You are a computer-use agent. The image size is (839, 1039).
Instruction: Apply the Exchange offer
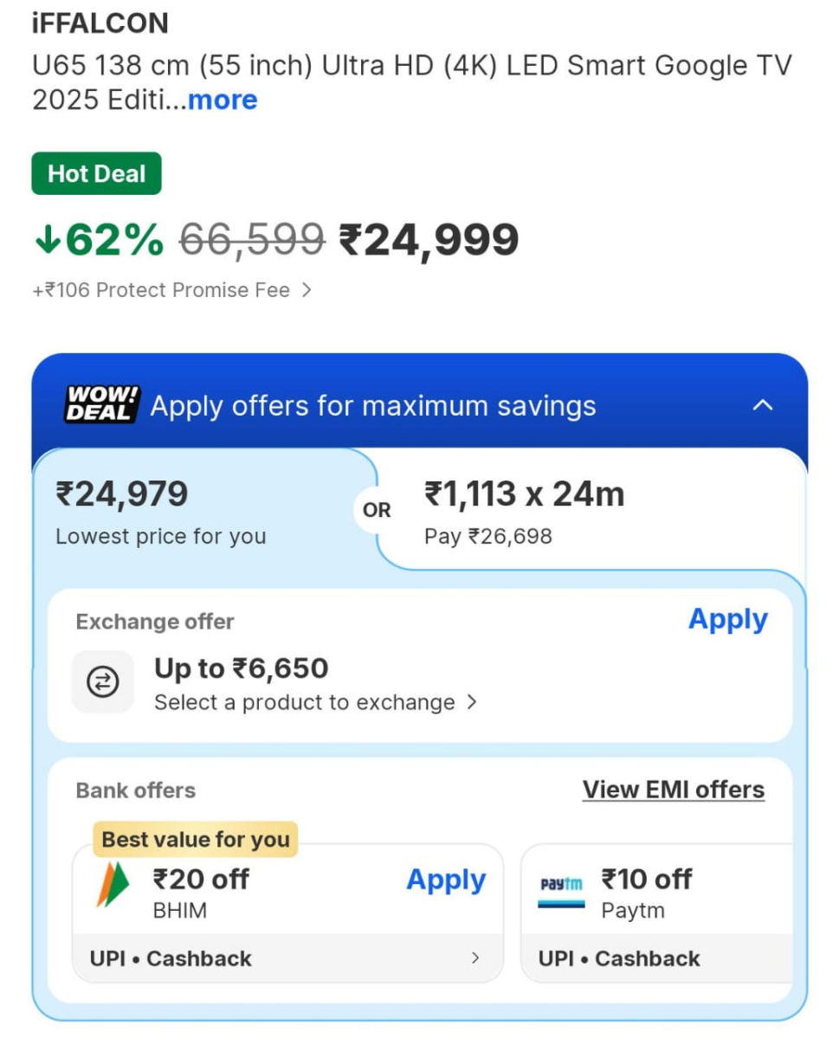tap(727, 619)
